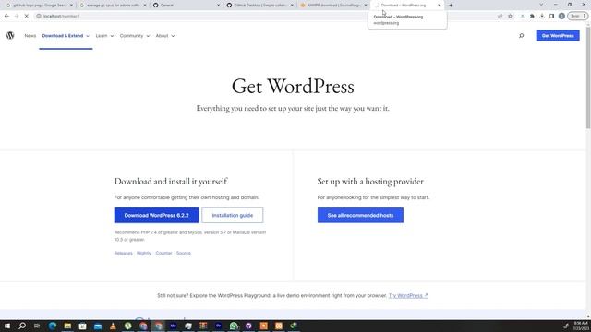This screenshot has width=591, height=332.
Task: Switch to the first Google Search tab
Action: 39,6
